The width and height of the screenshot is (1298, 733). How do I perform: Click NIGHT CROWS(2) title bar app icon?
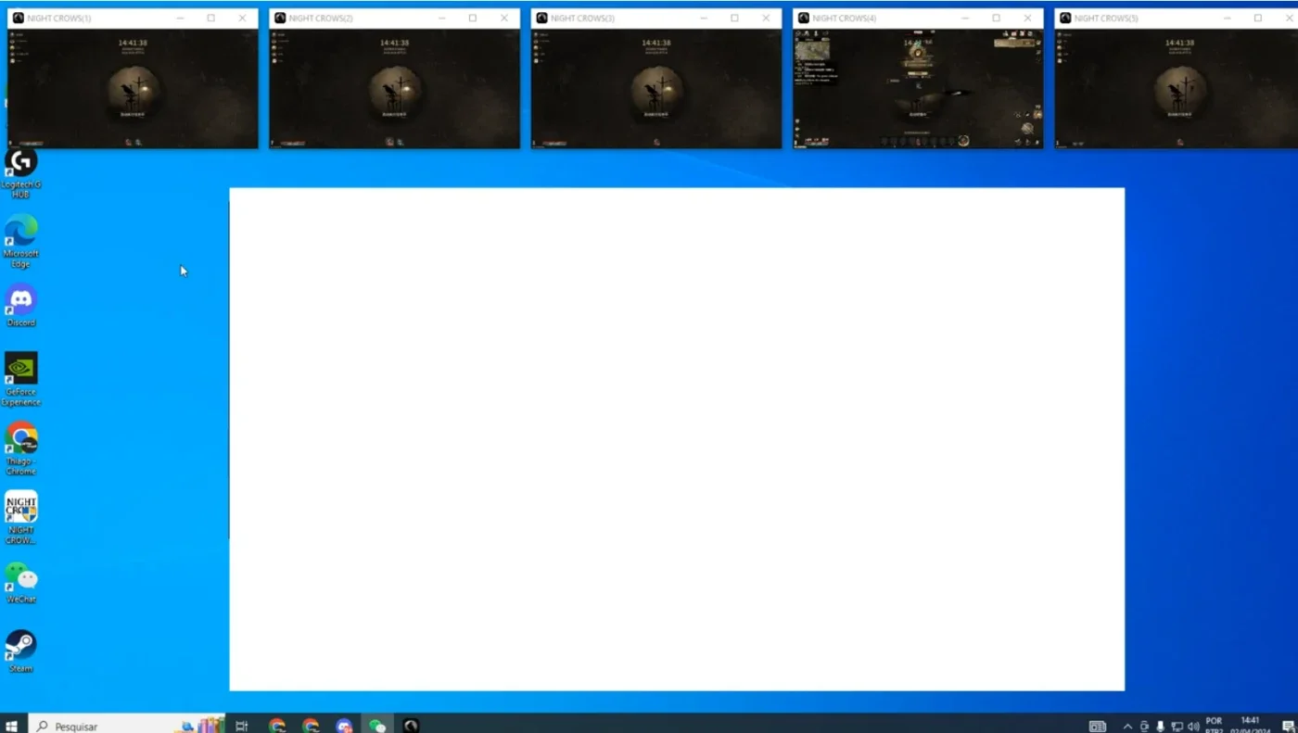(280, 18)
